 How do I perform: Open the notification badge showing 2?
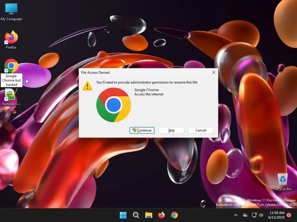(289, 215)
